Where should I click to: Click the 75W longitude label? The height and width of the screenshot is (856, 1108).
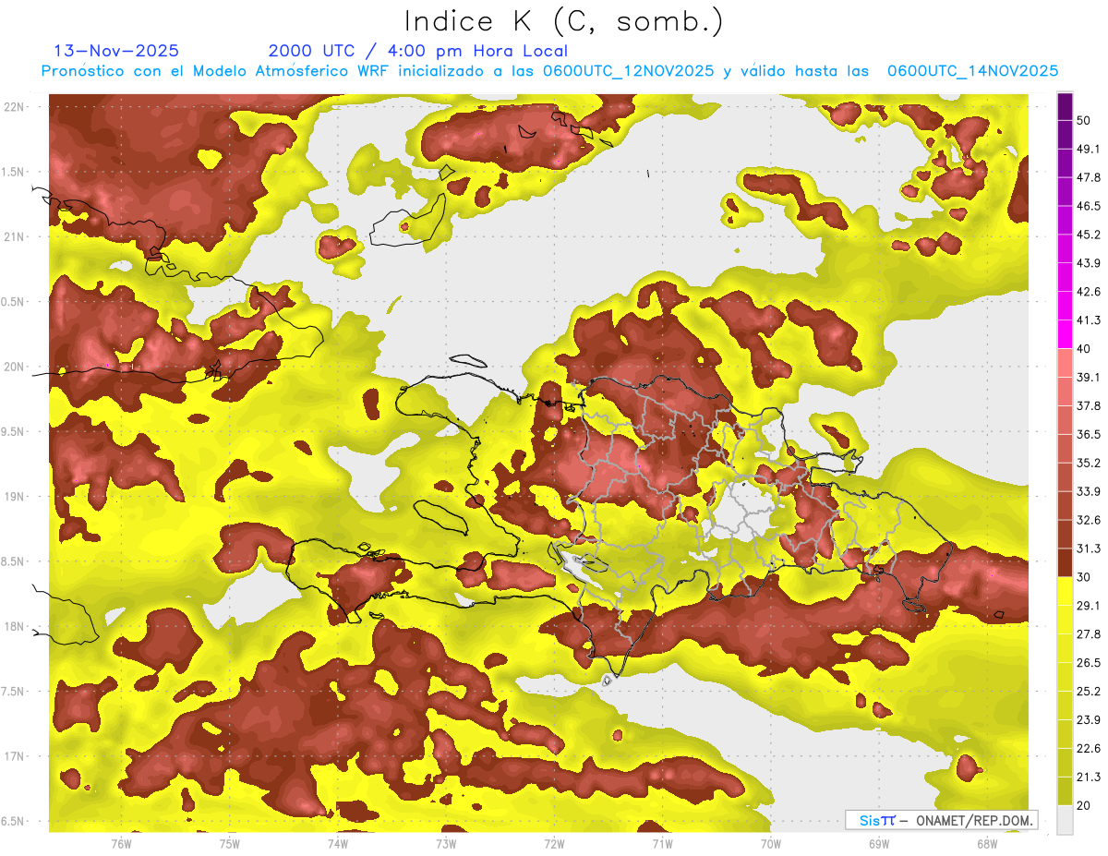229,844
